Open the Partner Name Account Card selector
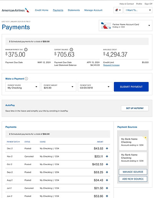This screenshot has width=154, height=198. [126, 25]
